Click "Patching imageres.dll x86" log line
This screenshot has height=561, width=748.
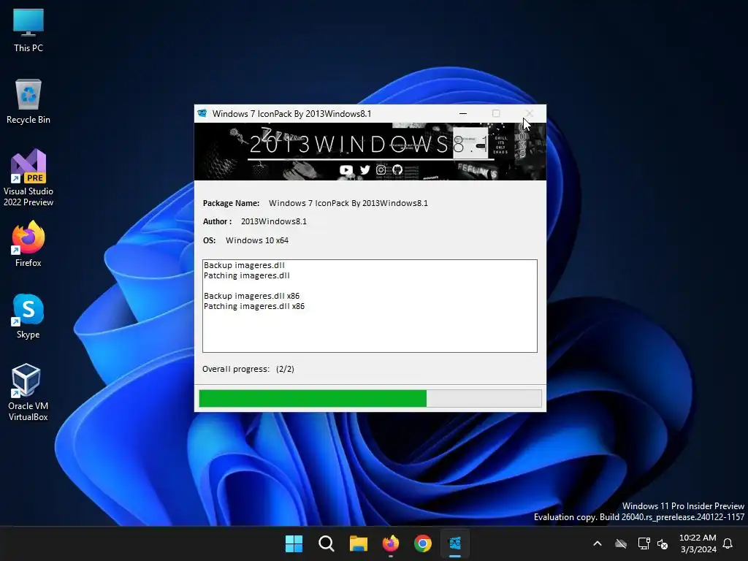[253, 306]
